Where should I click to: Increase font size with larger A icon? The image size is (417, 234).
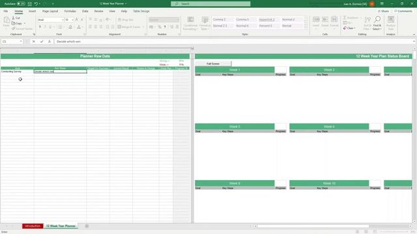[77, 19]
